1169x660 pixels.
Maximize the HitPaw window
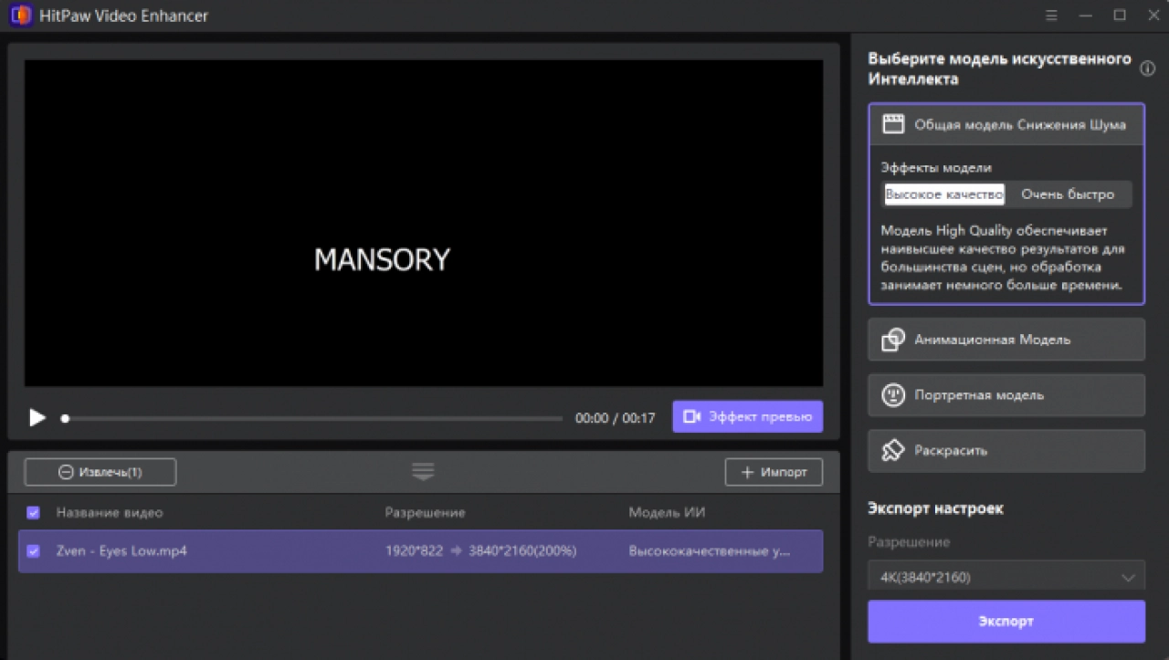tap(1118, 16)
